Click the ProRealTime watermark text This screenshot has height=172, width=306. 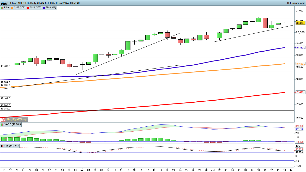coord(17,119)
